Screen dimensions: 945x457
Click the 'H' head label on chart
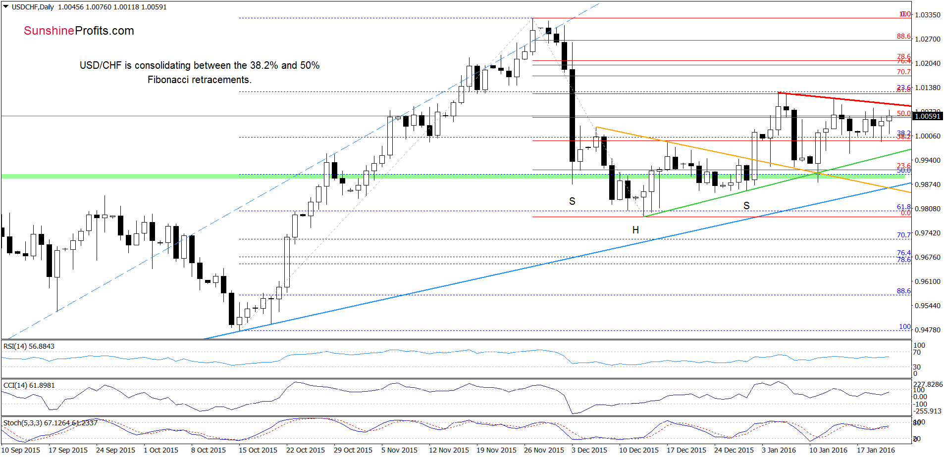tap(635, 230)
